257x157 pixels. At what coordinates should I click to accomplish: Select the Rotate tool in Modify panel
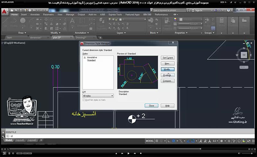click(x=51, y=20)
